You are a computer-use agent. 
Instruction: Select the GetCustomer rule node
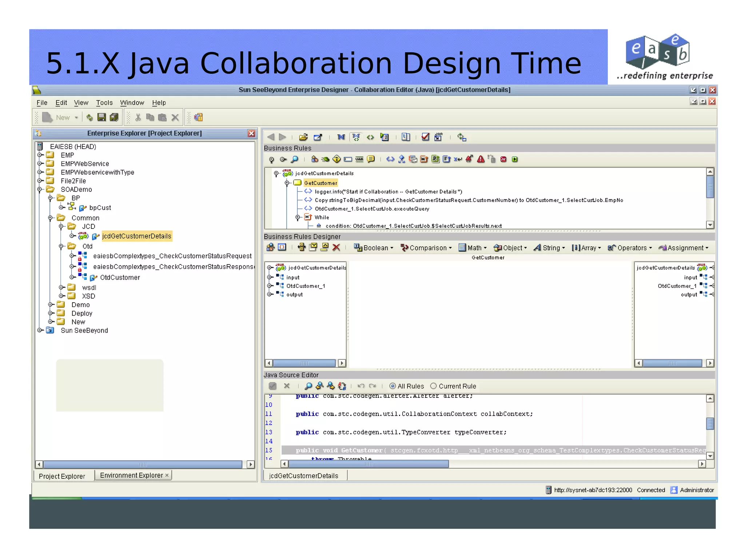(320, 183)
